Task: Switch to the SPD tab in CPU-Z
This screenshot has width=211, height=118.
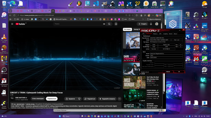Action: 160,34
